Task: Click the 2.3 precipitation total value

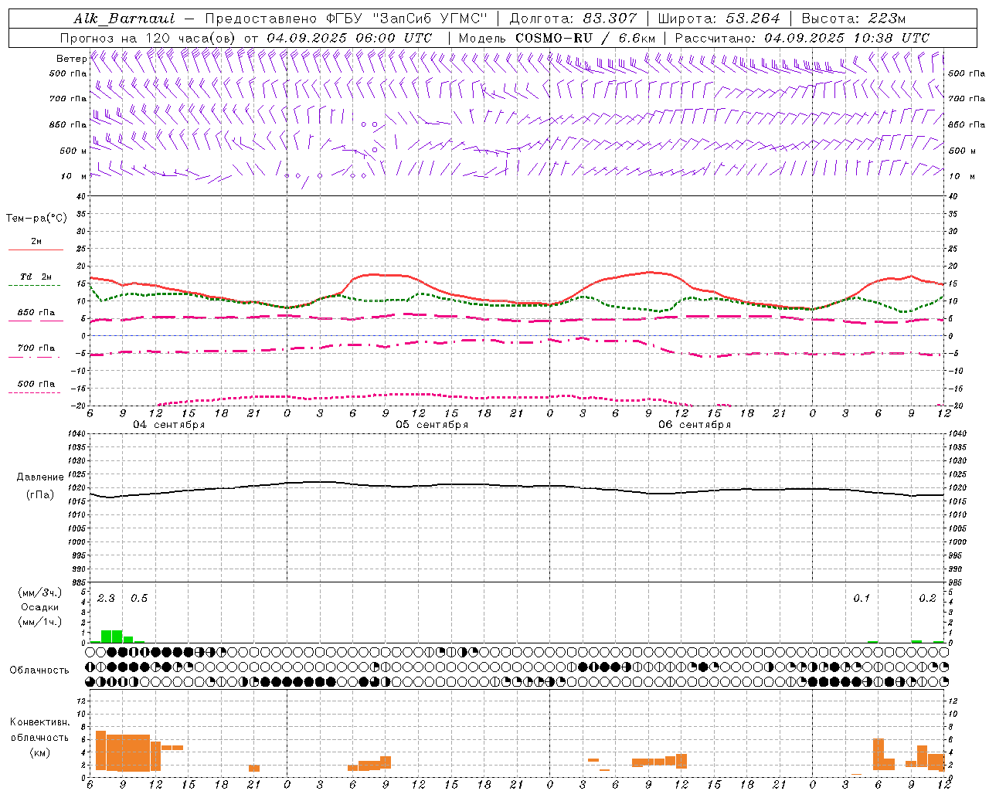Action: pyautogui.click(x=106, y=599)
